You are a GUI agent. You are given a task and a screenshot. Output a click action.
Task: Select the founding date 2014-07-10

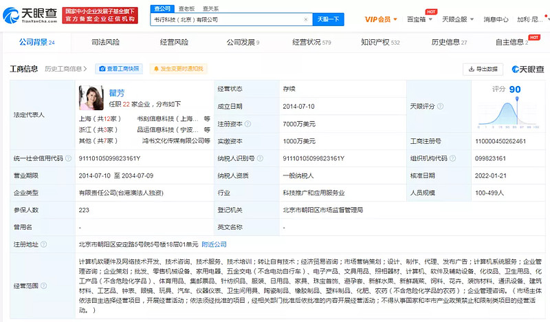[298, 107]
